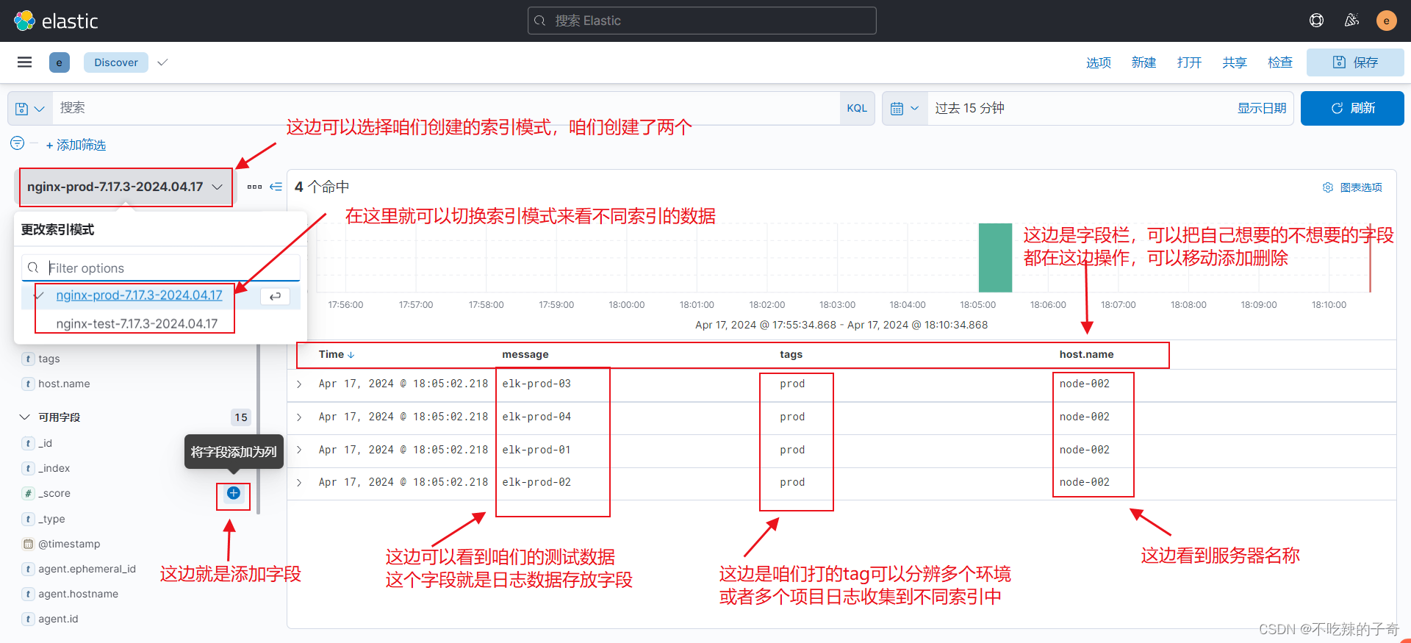Click the @timestamp date type icon
The width and height of the screenshot is (1411, 643).
(x=29, y=544)
